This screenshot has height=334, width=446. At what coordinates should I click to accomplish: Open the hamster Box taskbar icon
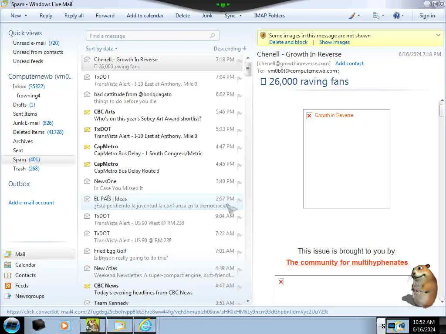point(93,325)
